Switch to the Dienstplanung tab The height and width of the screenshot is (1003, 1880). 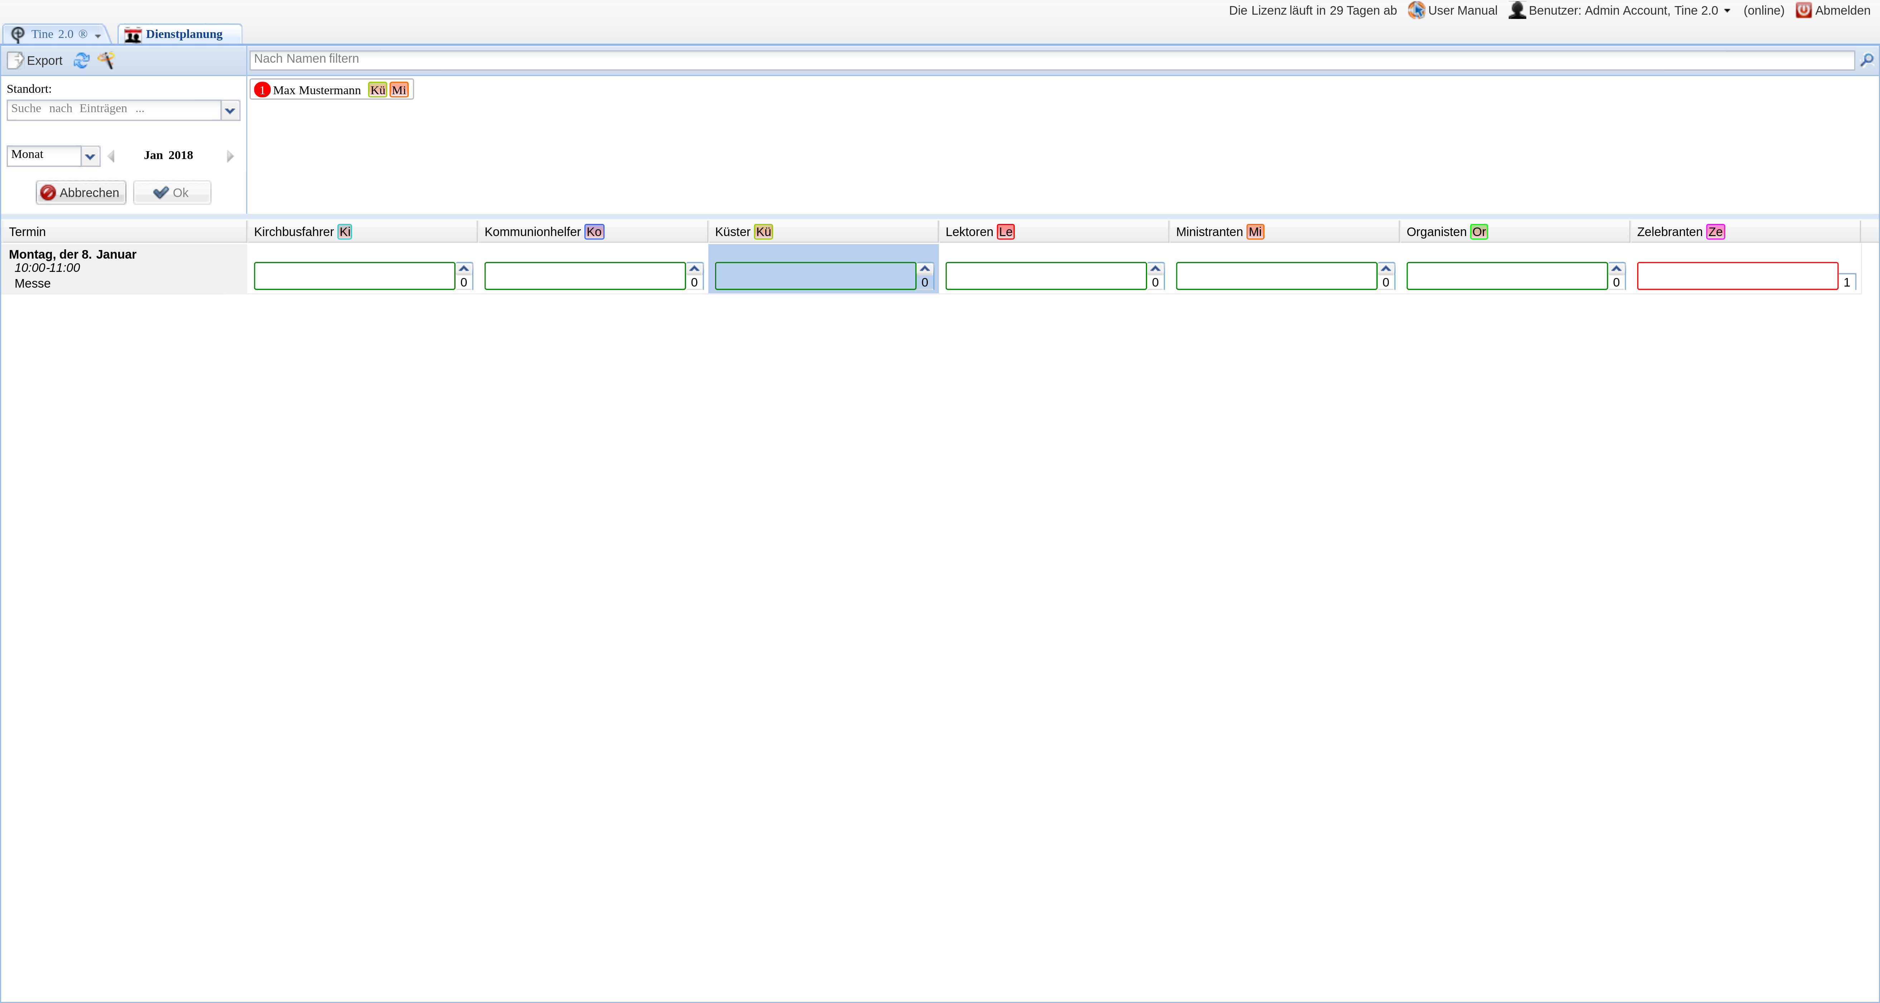click(179, 34)
